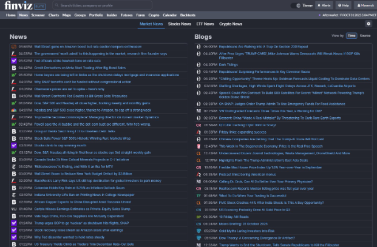Open news settings gear icon
This screenshot has height=247, width=377.
click(x=368, y=24)
